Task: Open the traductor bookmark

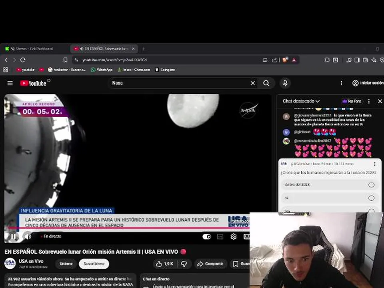Action: click(67, 70)
